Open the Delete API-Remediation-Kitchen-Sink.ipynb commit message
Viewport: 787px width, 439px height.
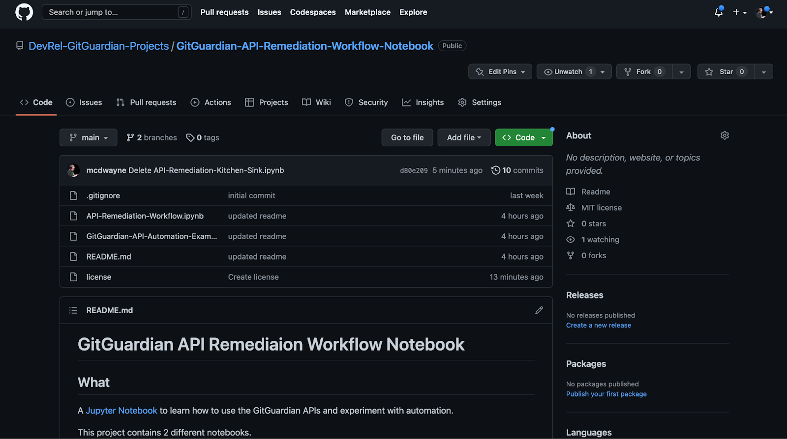206,170
